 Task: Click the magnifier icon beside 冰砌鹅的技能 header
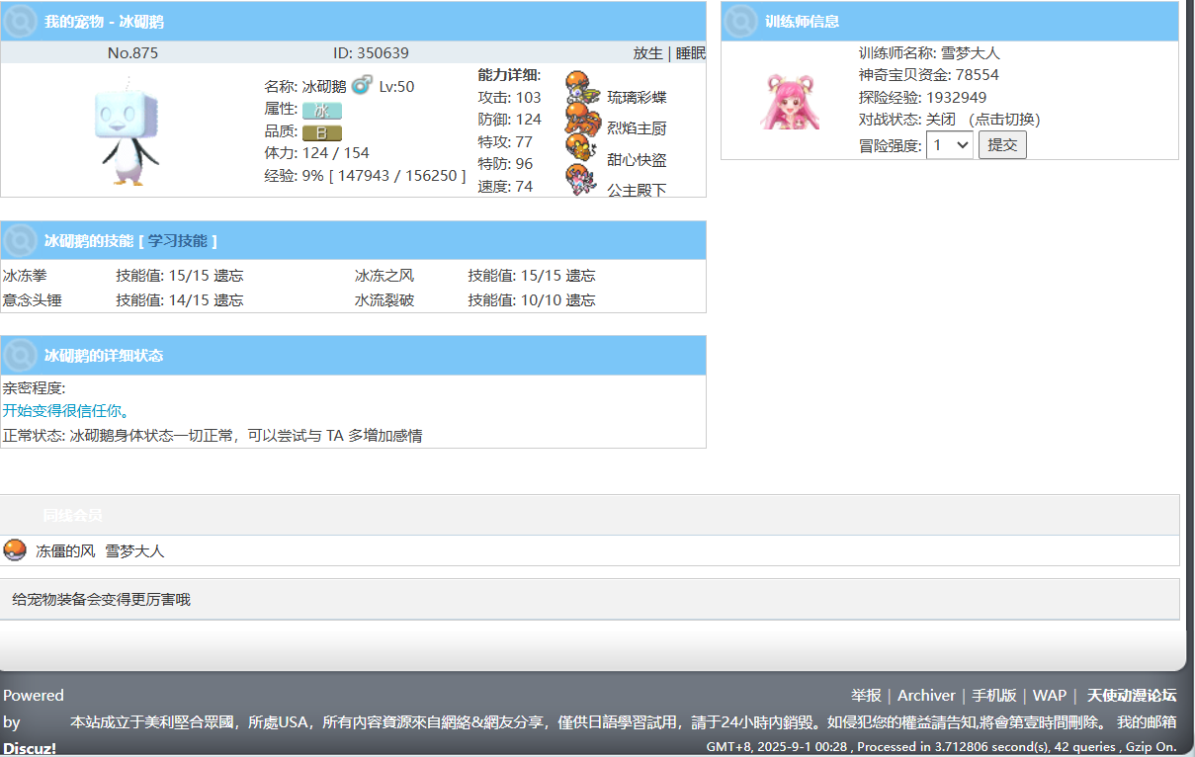point(21,241)
